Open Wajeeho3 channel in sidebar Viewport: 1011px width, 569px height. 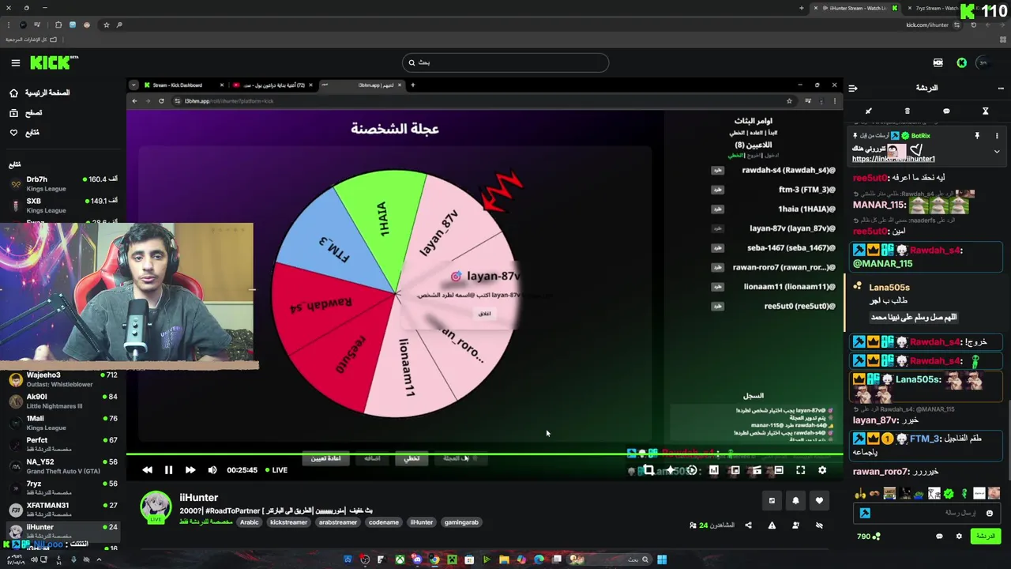point(63,379)
